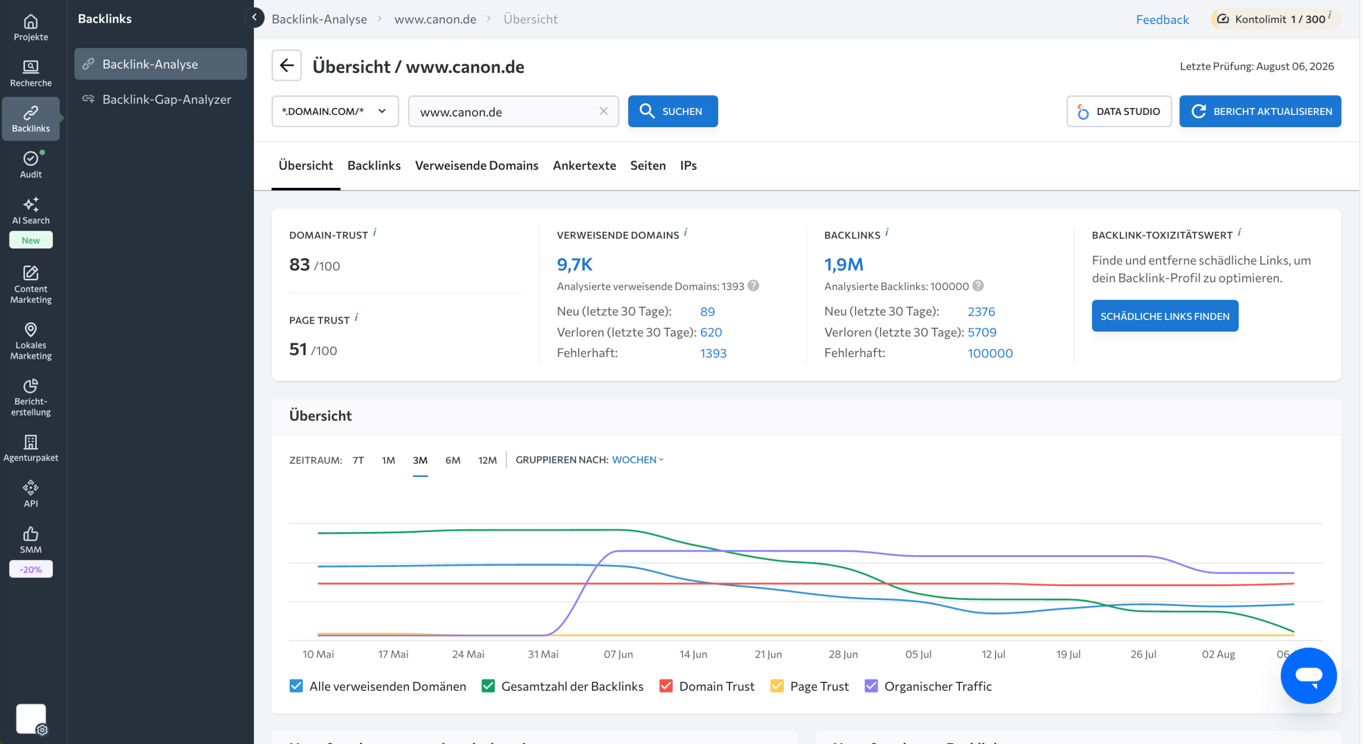Open the SMM section
Viewport: 1363px width, 744px height.
[x=31, y=540]
